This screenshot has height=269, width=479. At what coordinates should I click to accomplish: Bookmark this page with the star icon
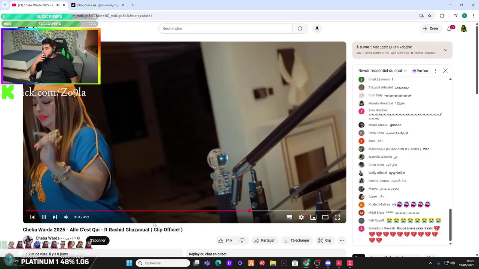430,16
